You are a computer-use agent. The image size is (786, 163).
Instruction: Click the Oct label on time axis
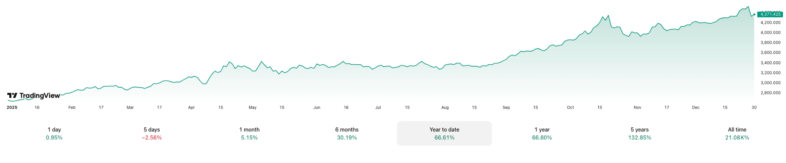pyautogui.click(x=570, y=108)
